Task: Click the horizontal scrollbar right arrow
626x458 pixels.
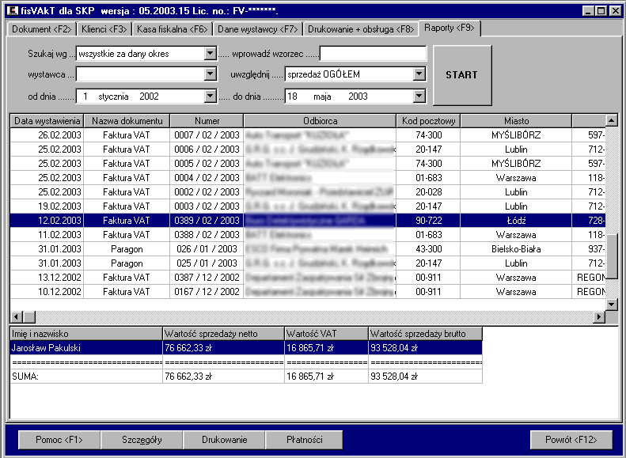Action: [599, 316]
